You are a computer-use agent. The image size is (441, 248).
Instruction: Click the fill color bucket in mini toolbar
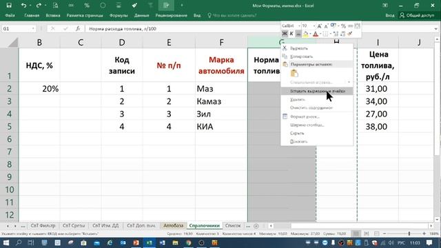pos(305,34)
